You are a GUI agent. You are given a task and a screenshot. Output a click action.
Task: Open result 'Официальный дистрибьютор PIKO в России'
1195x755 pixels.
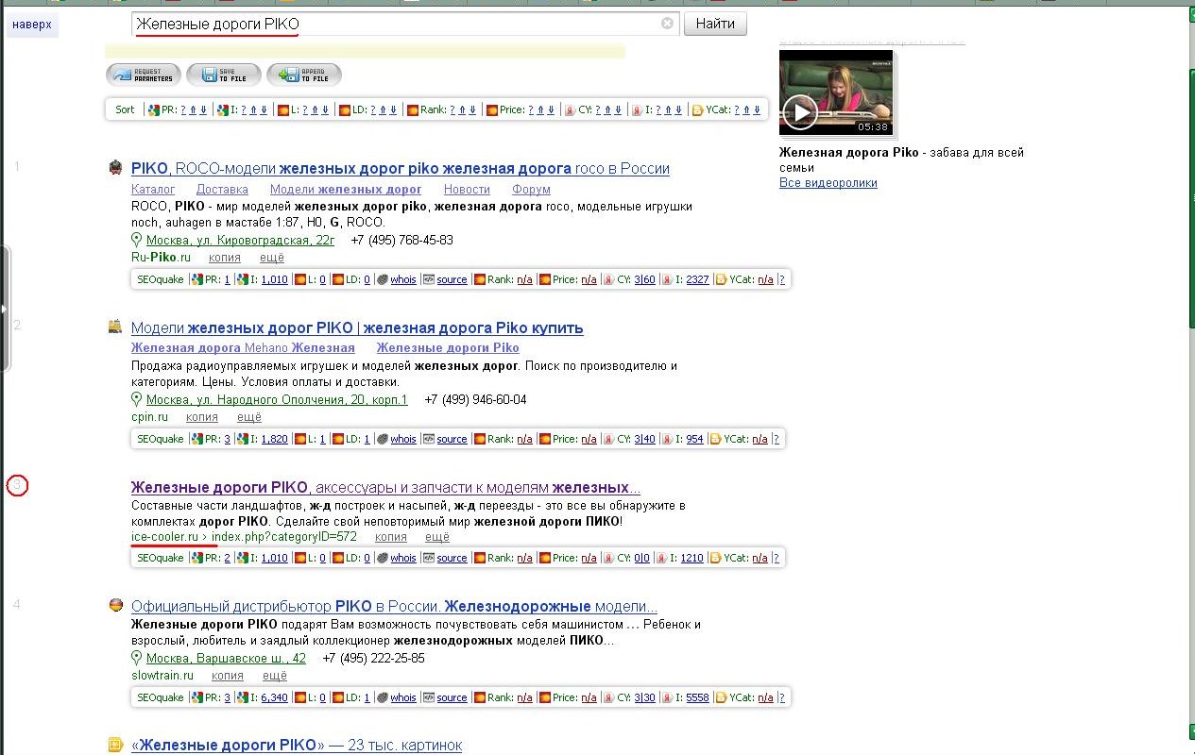(x=394, y=607)
